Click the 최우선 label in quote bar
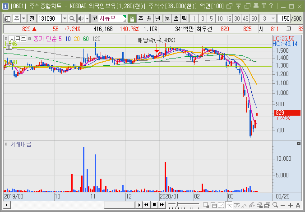Screen dimensions: 305x212 203,29
